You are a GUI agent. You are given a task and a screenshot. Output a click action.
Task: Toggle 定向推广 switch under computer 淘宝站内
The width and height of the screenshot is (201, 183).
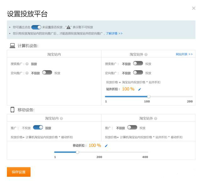tap(47, 73)
